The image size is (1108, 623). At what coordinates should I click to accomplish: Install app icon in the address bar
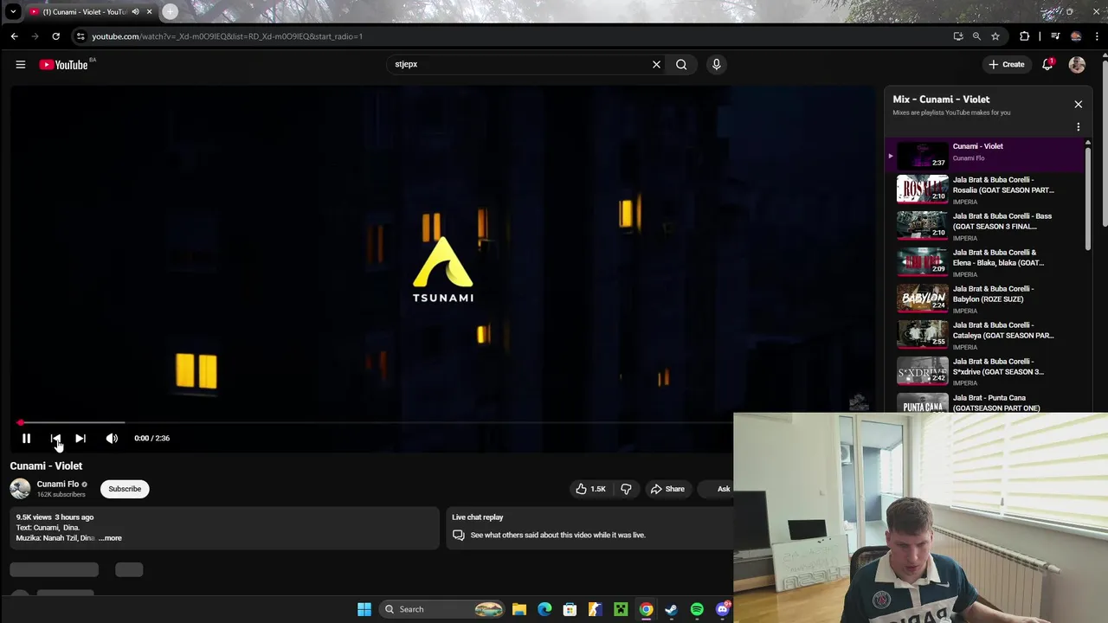(x=957, y=36)
